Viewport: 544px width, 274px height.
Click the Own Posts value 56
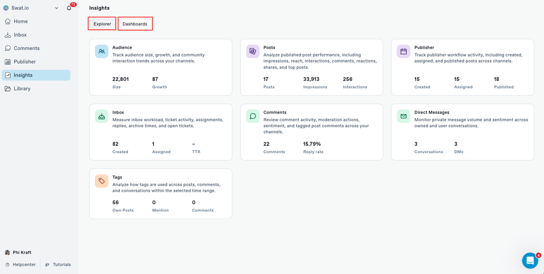(115, 202)
